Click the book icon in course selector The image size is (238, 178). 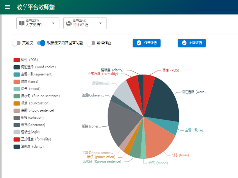(21, 23)
